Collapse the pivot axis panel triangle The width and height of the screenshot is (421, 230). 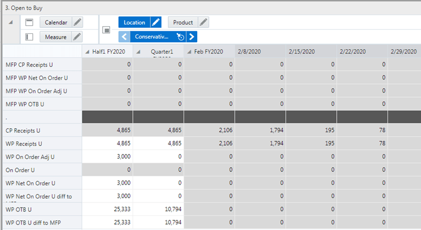pyautogui.click(x=11, y=22)
